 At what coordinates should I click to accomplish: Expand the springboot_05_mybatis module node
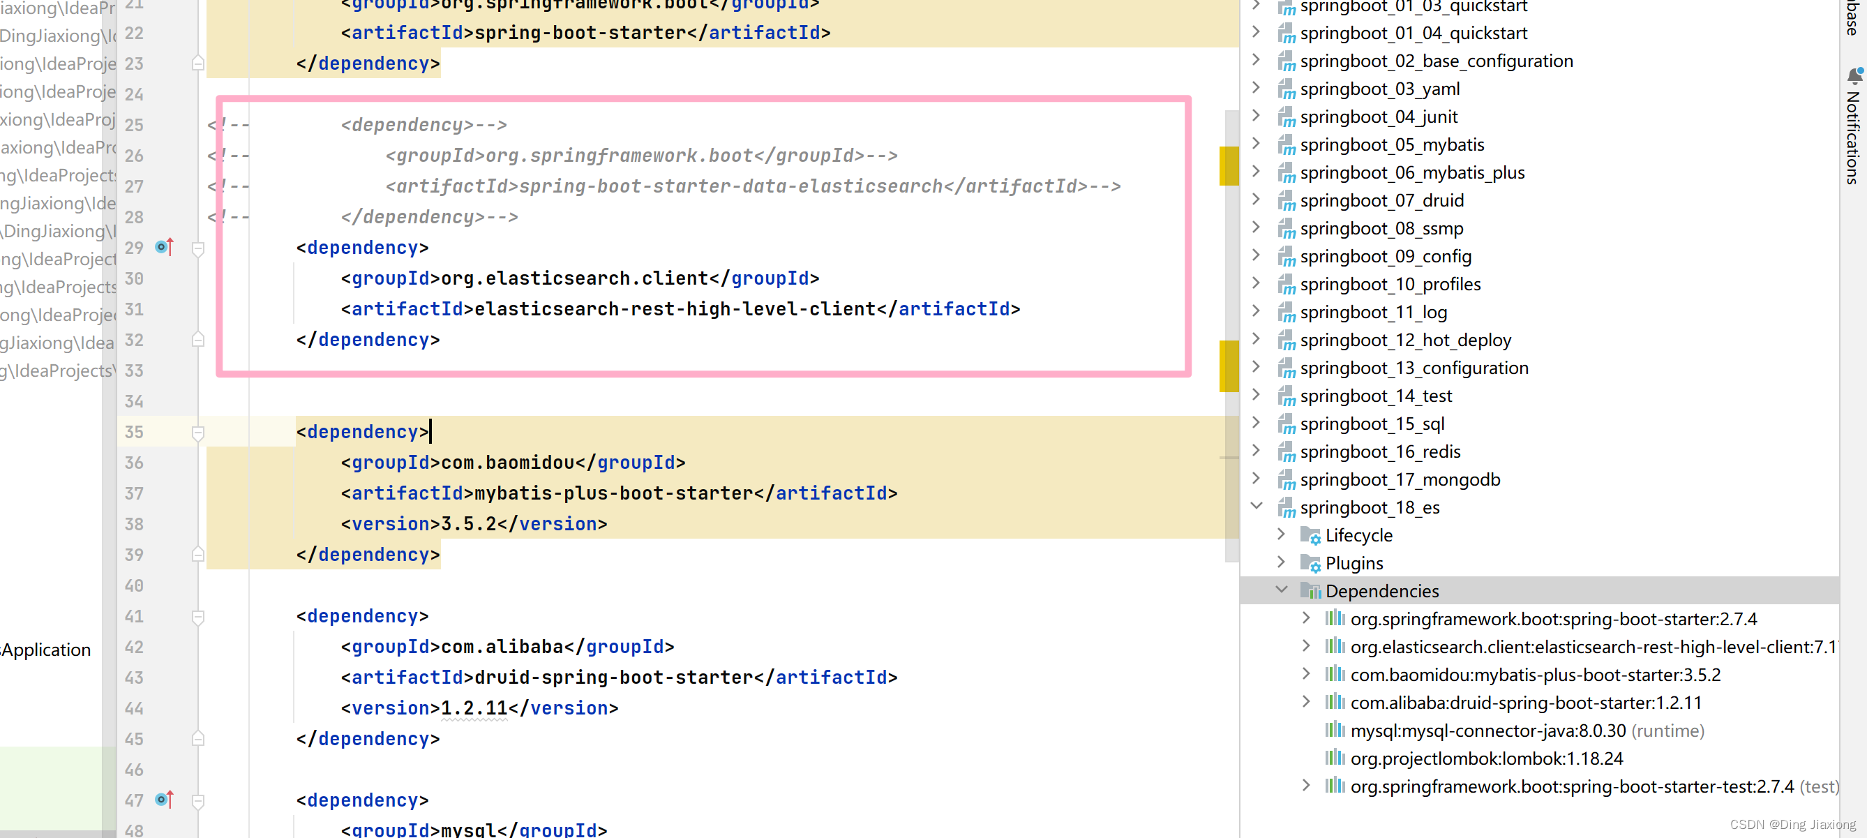[x=1257, y=144]
